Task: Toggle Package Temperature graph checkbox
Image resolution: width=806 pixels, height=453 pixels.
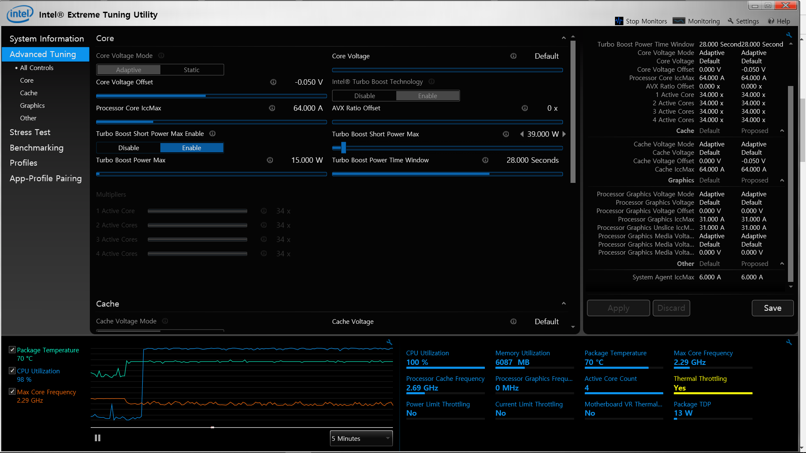Action: 12,349
